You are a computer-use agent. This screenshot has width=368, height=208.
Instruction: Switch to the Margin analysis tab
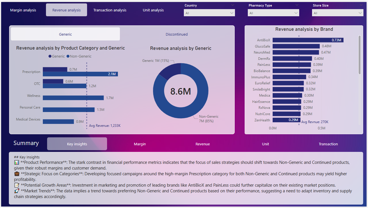(x=23, y=10)
